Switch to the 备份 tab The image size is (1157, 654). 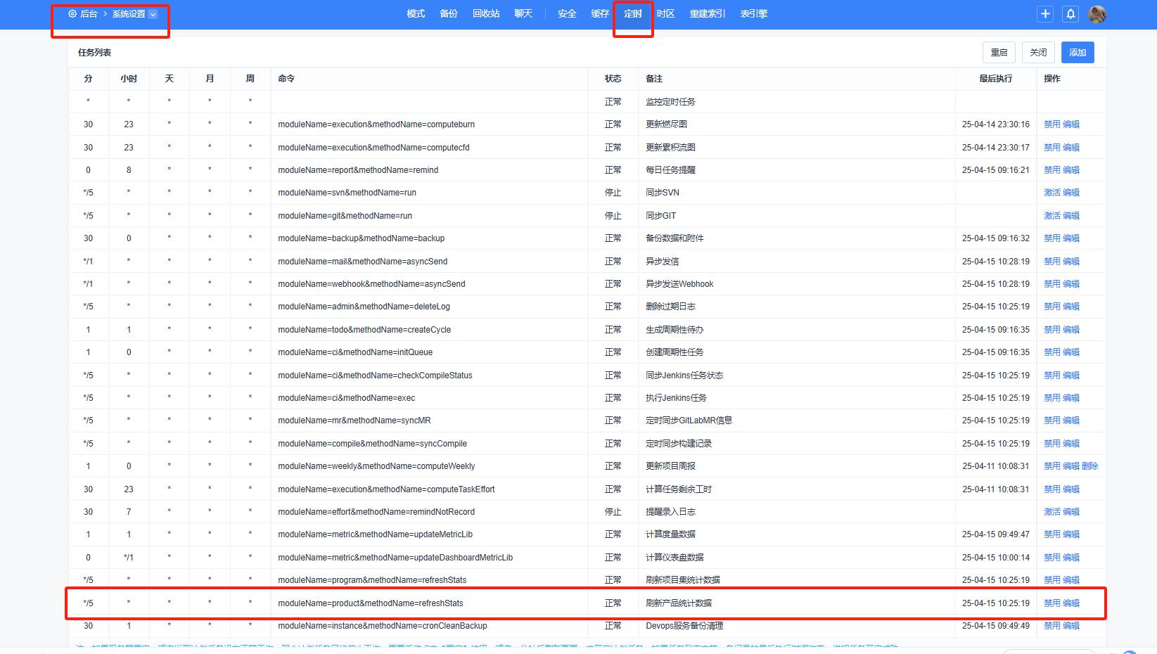click(x=449, y=14)
